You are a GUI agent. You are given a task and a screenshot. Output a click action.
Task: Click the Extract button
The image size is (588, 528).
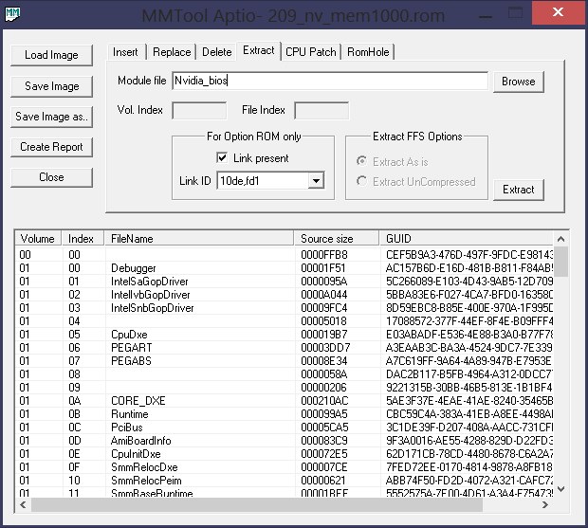point(518,189)
